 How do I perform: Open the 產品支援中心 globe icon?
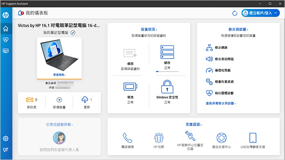[221, 138]
